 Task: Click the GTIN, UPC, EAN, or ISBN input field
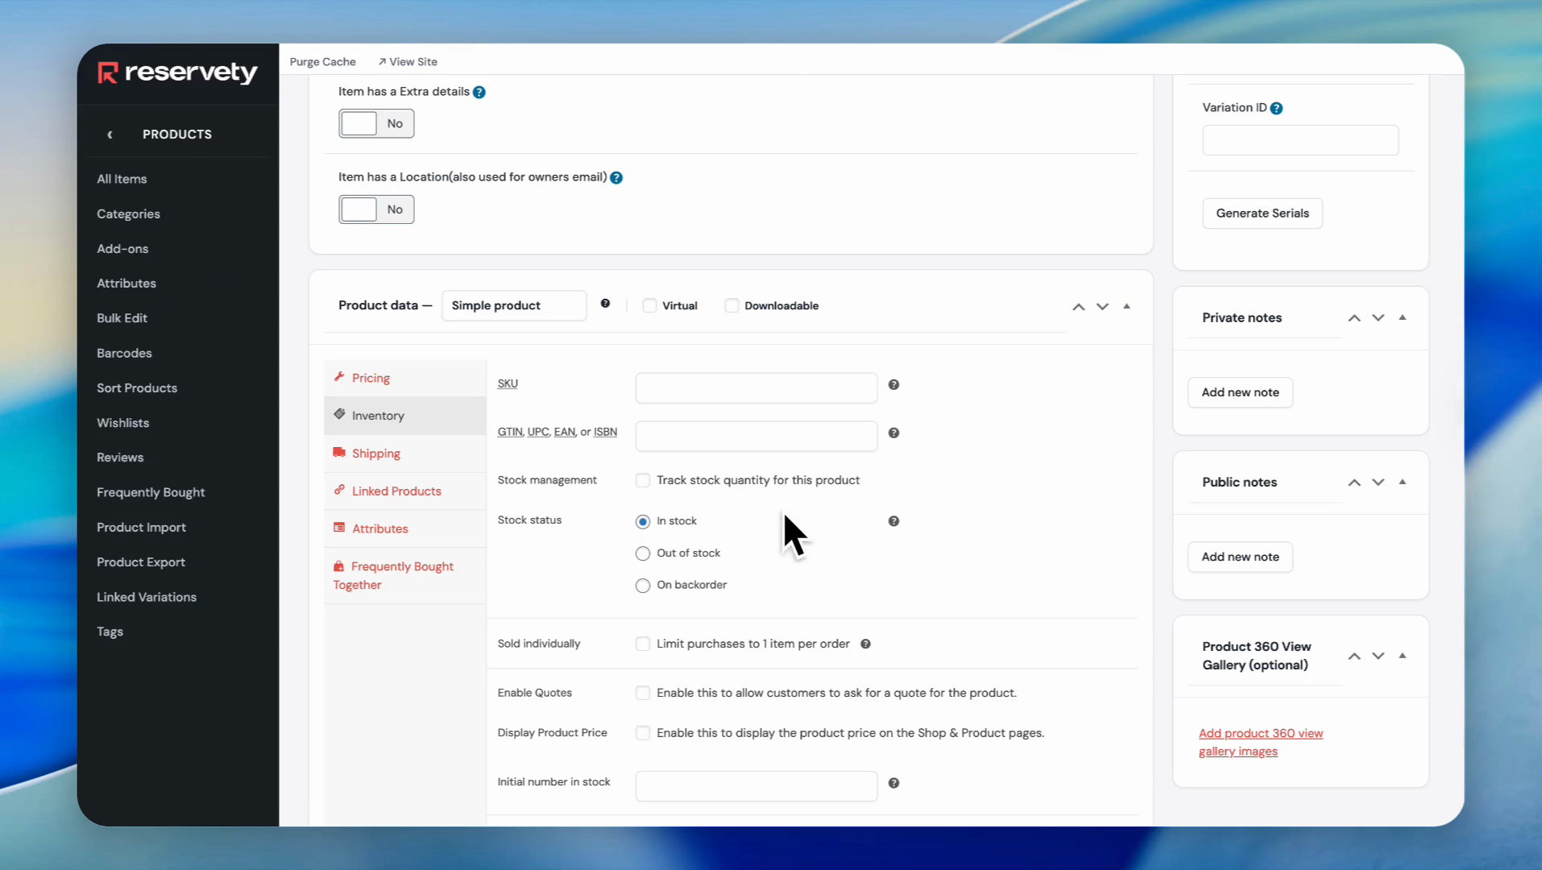[756, 437]
